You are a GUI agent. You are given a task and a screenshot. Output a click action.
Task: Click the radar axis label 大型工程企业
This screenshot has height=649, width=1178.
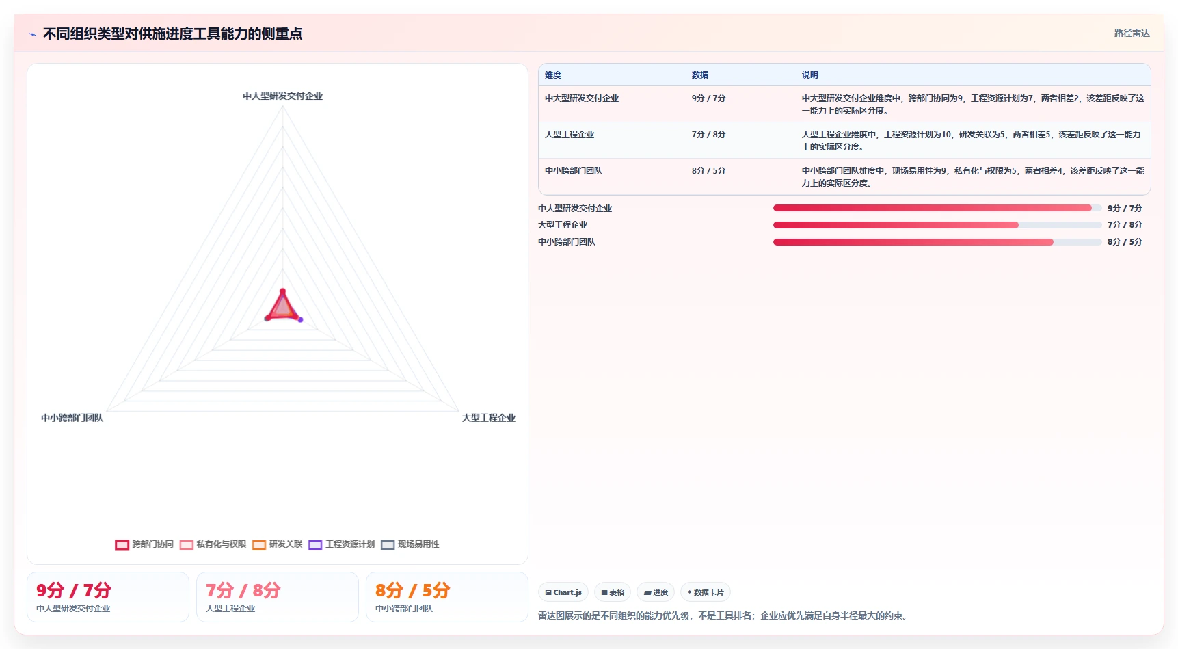pos(489,418)
